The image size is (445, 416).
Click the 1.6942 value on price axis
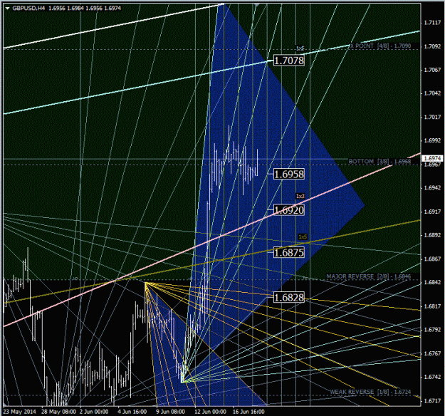pos(432,188)
